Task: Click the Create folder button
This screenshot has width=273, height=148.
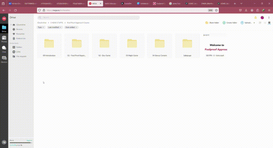Action: pyautogui.click(x=230, y=23)
